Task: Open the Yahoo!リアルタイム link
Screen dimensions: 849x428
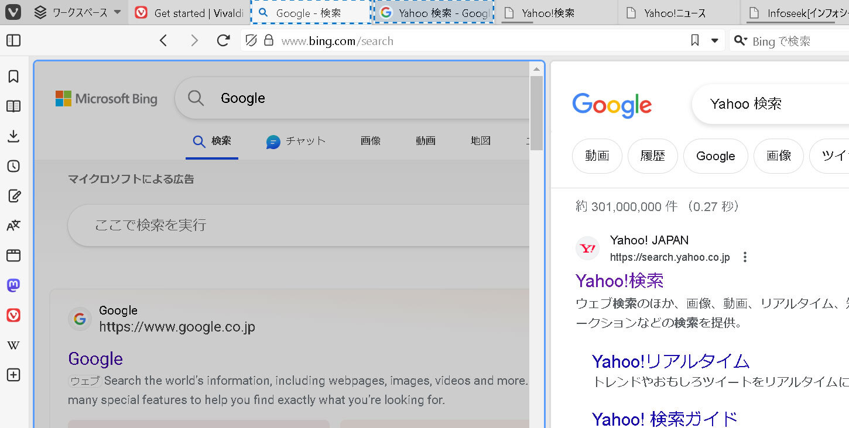Action: pos(670,361)
